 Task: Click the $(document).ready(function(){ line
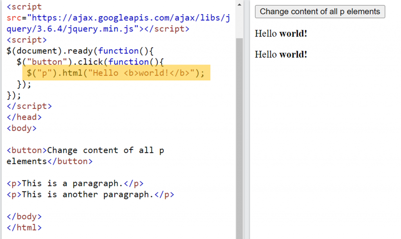80,51
